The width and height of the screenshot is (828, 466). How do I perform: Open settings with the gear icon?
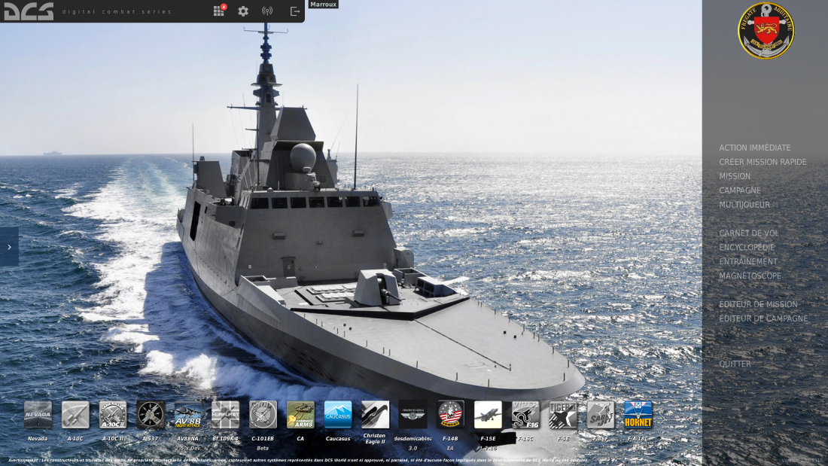(243, 11)
